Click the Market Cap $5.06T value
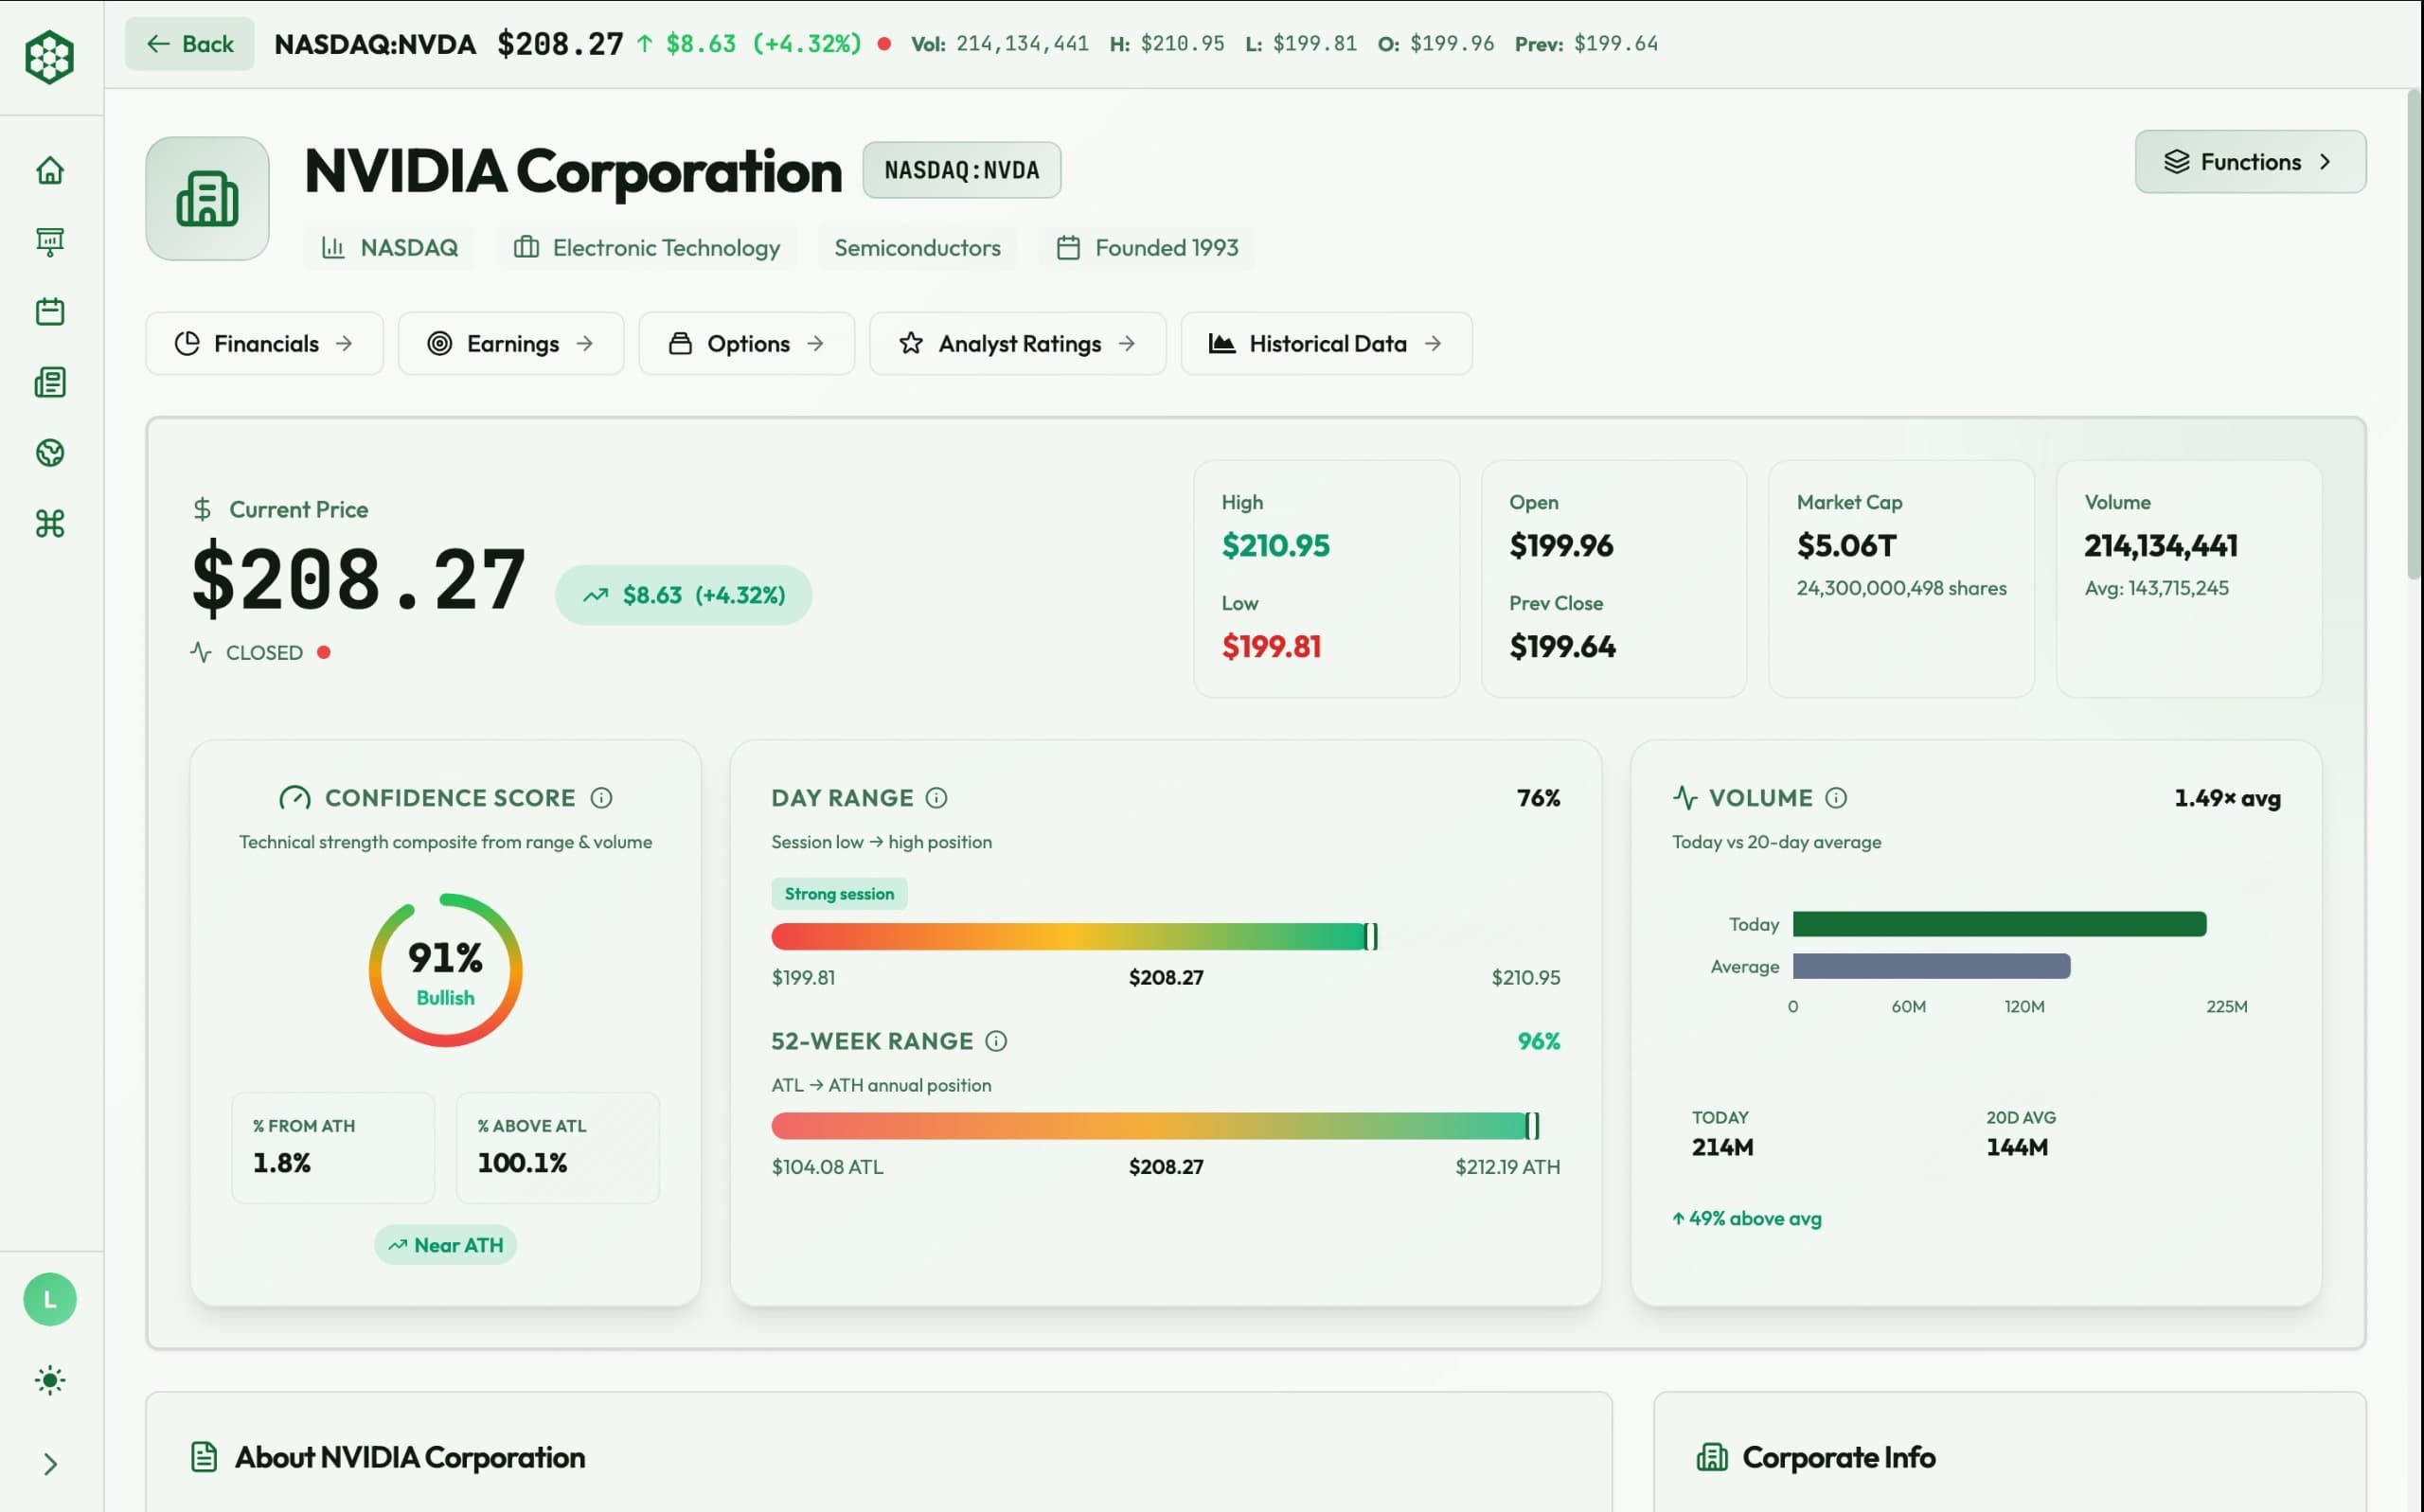Image resolution: width=2424 pixels, height=1512 pixels. 1846,546
